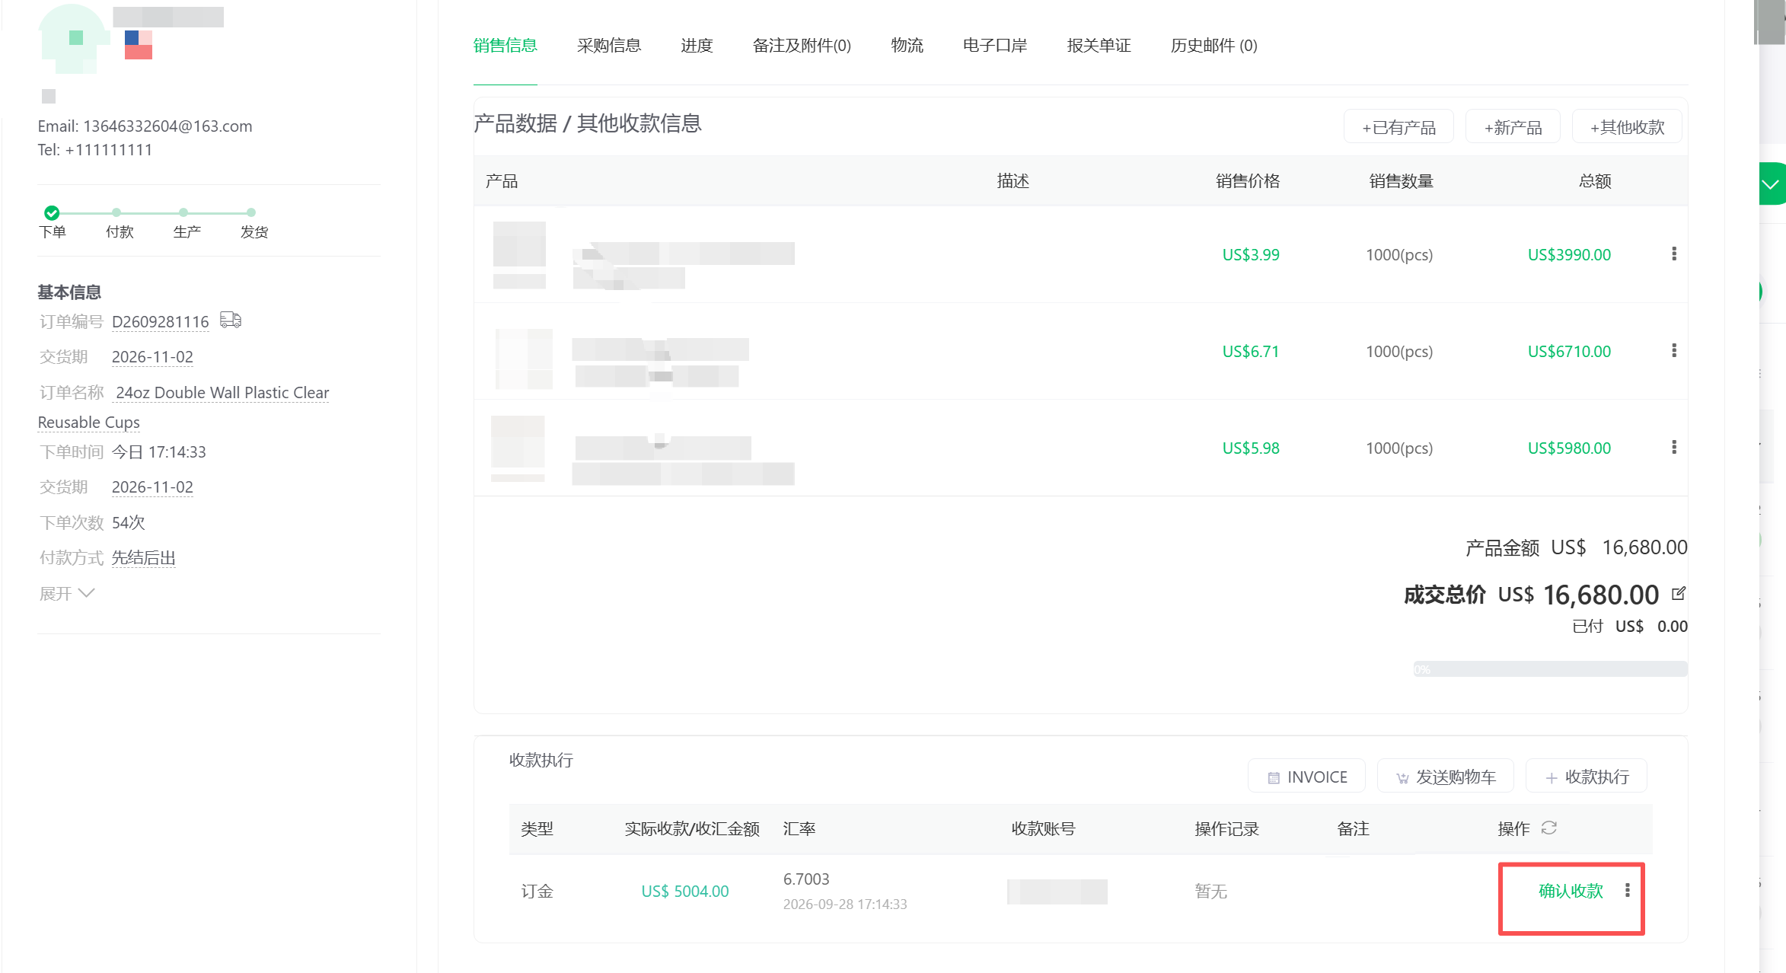Click the 生产 step in order timeline

(187, 231)
